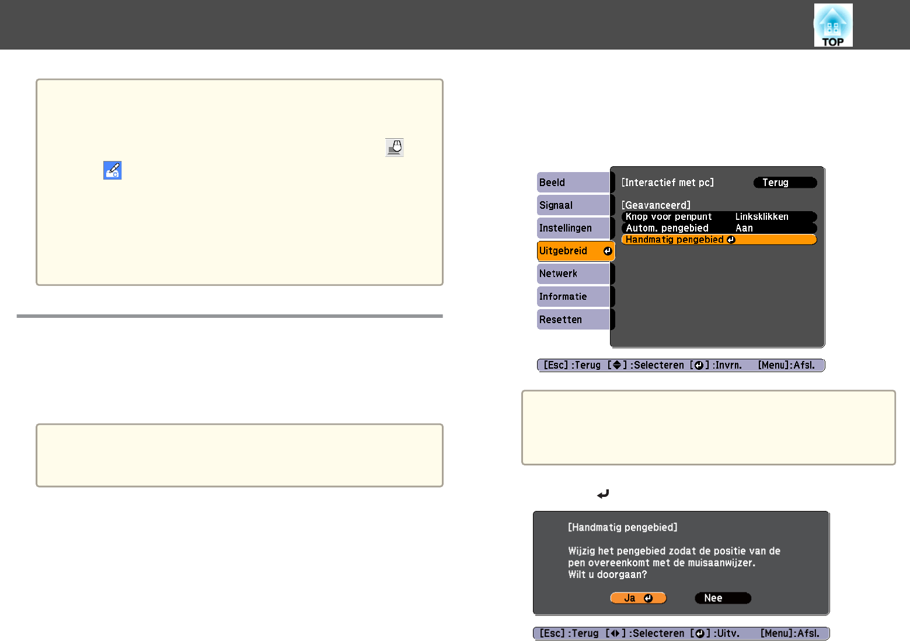Image resolution: width=910 pixels, height=641 pixels.
Task: Click the [Geavanceerd] section label
Action: tap(656, 205)
